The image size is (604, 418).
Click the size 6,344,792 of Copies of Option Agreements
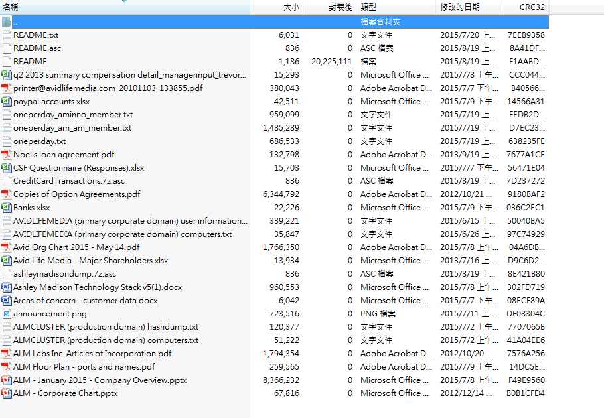[281, 194]
